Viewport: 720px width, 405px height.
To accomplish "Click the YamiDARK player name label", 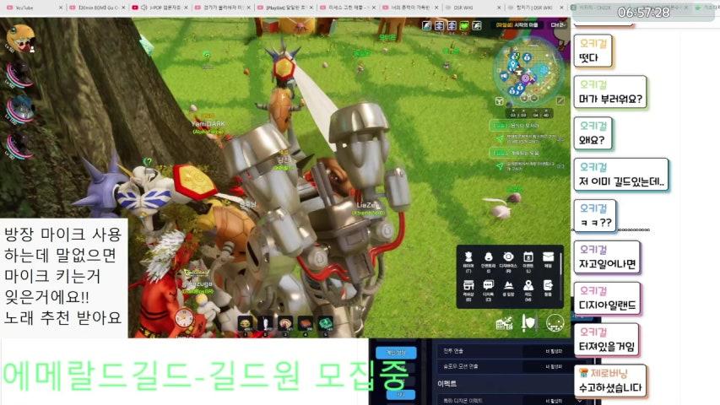I will [208, 124].
